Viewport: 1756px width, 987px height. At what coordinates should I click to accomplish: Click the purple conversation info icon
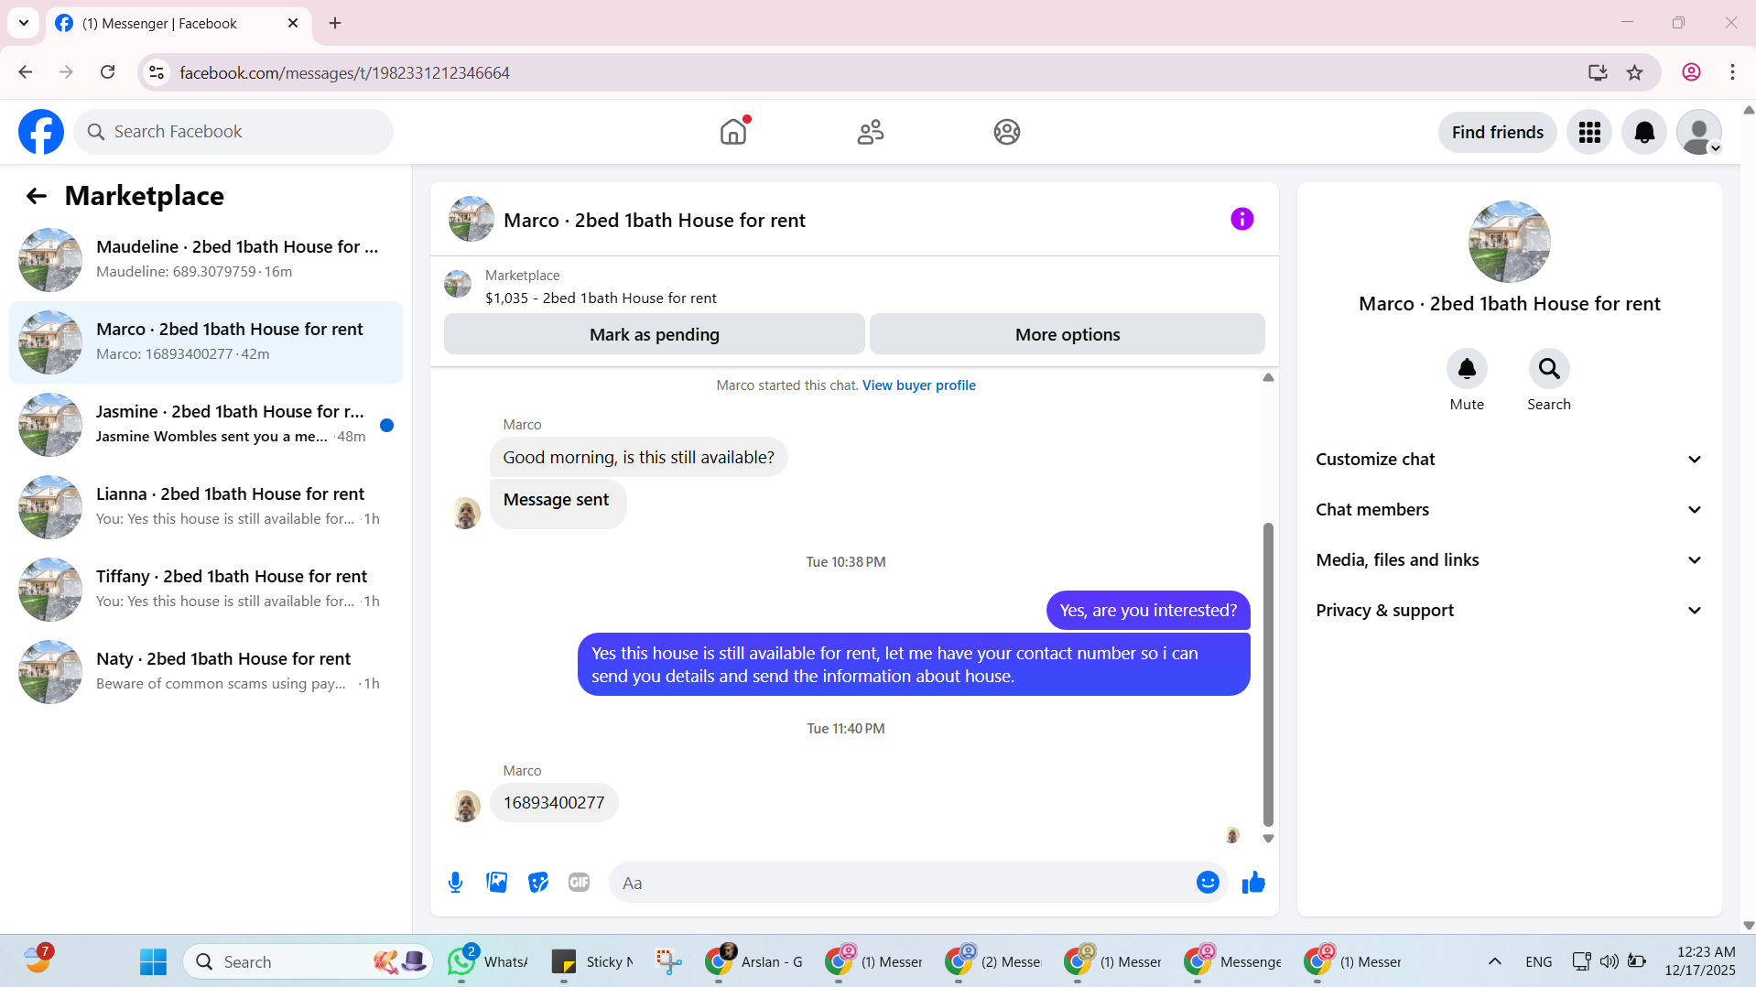[x=1241, y=219]
